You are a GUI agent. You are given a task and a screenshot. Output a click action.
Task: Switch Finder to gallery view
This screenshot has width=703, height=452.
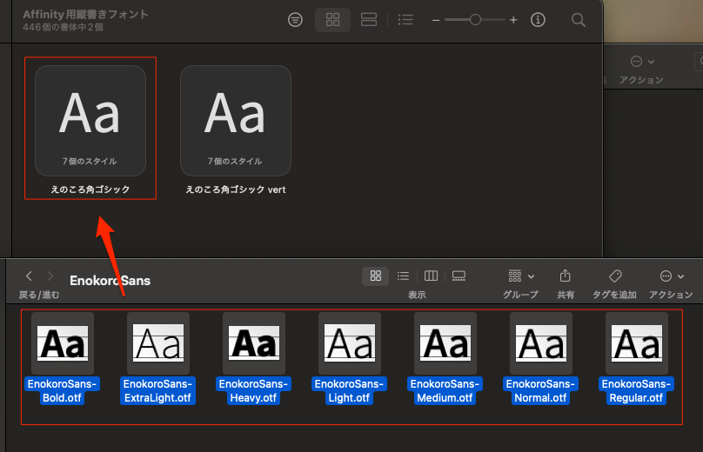pyautogui.click(x=459, y=276)
